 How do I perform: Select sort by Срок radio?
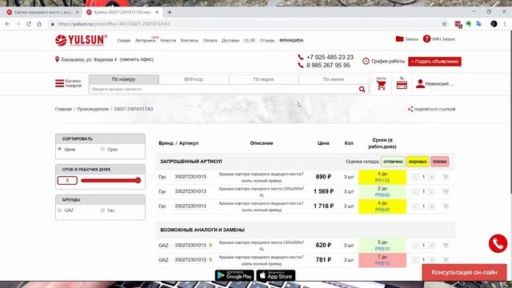click(x=103, y=149)
